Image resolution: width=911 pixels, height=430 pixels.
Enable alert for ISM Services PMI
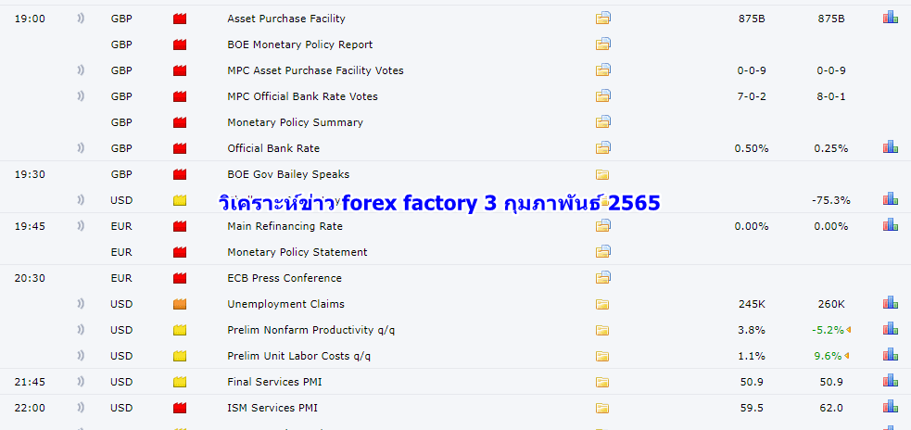click(81, 408)
